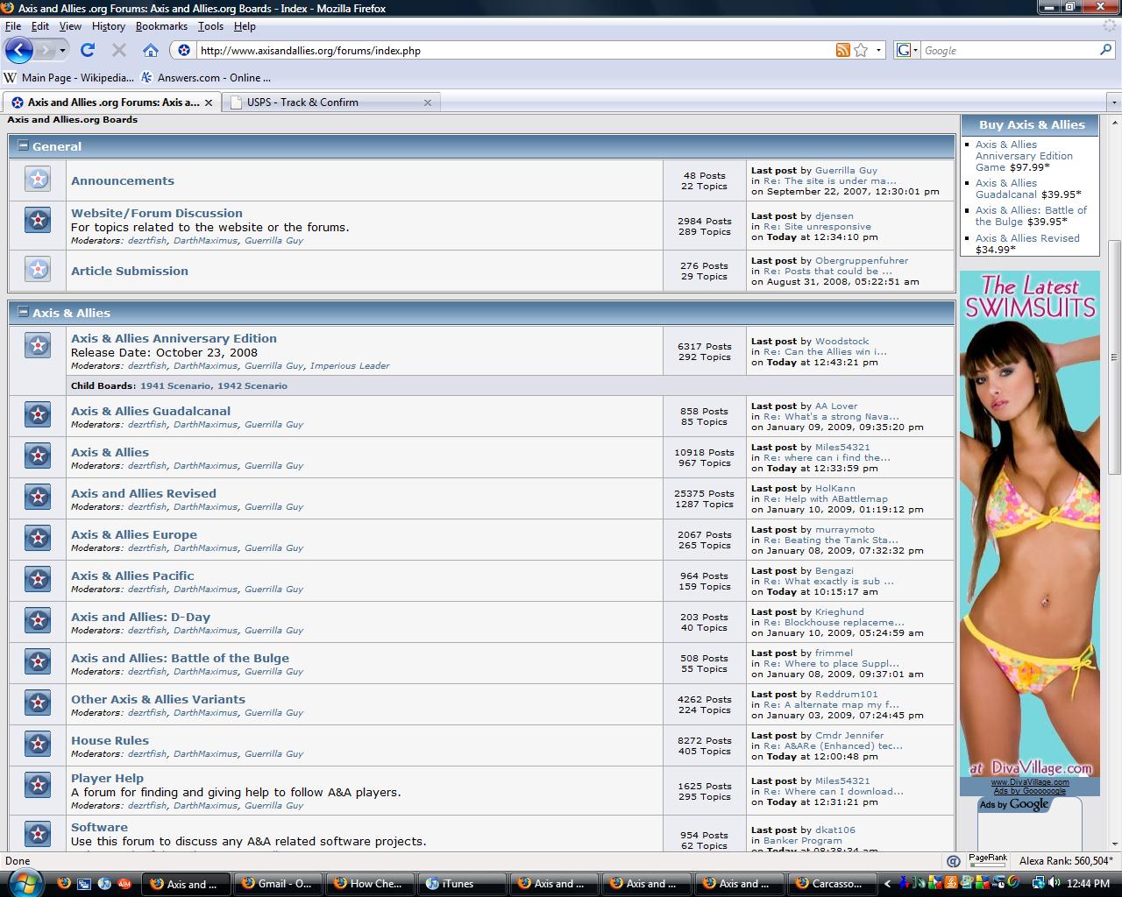Click moderator Imperious Leader link
The image size is (1122, 897).
coord(350,365)
